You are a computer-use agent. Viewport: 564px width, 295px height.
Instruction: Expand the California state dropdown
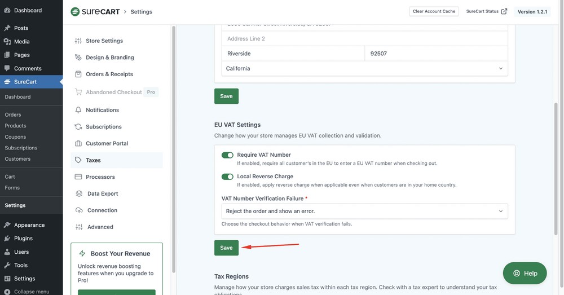(x=364, y=68)
